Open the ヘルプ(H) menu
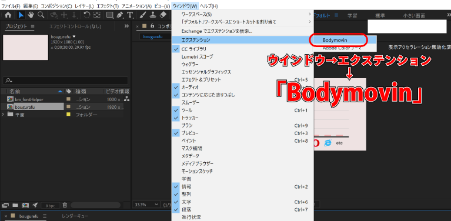451x221 pixels. 209,6
